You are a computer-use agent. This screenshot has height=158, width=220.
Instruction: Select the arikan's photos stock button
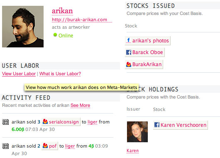click(x=148, y=41)
